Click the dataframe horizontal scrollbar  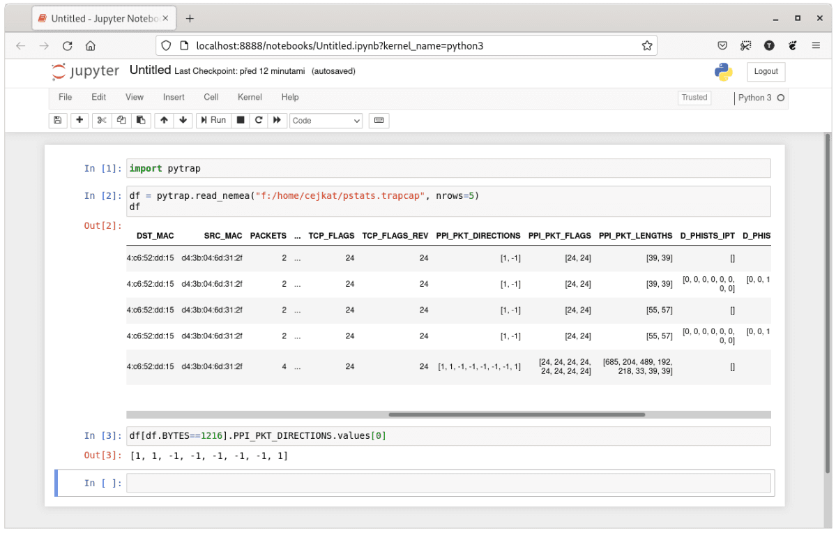[x=516, y=415]
